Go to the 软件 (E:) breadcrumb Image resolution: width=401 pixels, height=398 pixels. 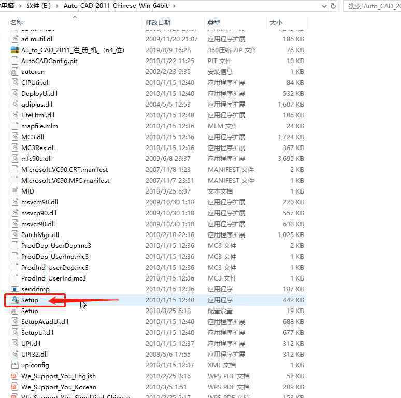pos(39,6)
